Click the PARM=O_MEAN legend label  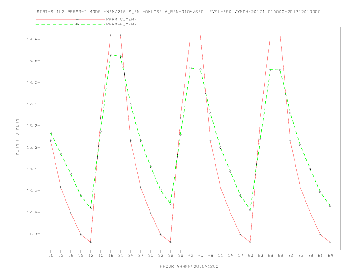[121, 19]
